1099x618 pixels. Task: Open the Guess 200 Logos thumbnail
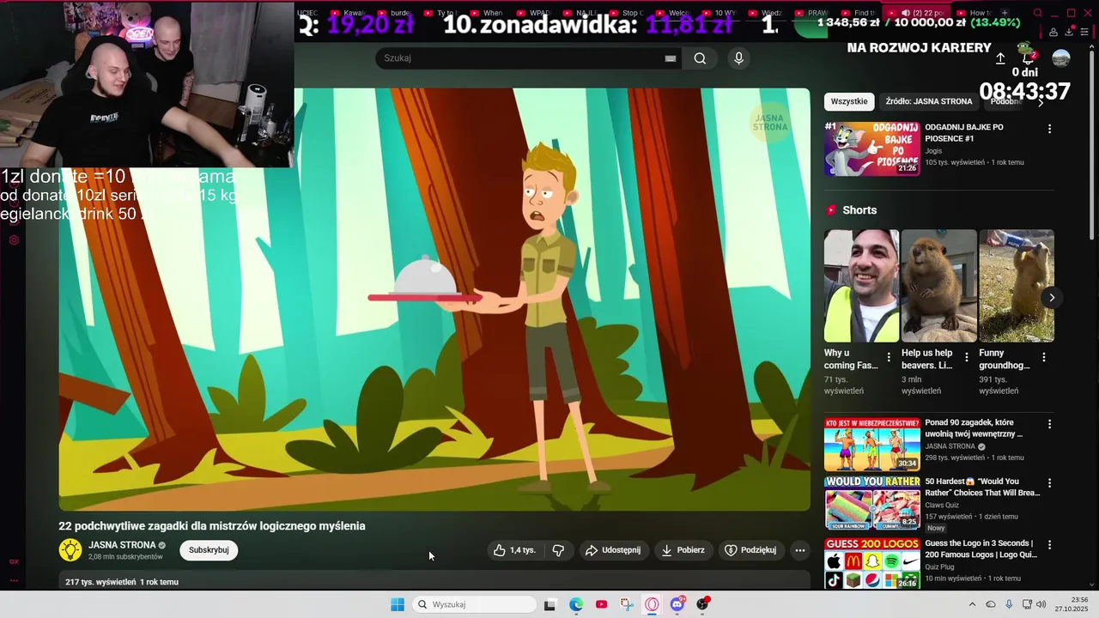coord(871,563)
